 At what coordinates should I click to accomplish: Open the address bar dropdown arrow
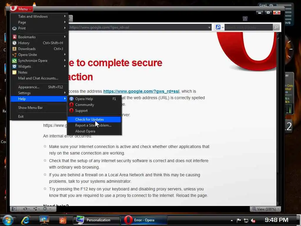click(209, 27)
